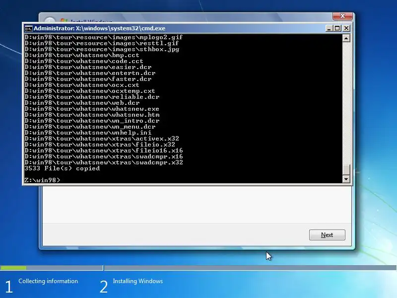Click the resttl.gif output line
This screenshot has width=397, height=298.
pos(102,43)
